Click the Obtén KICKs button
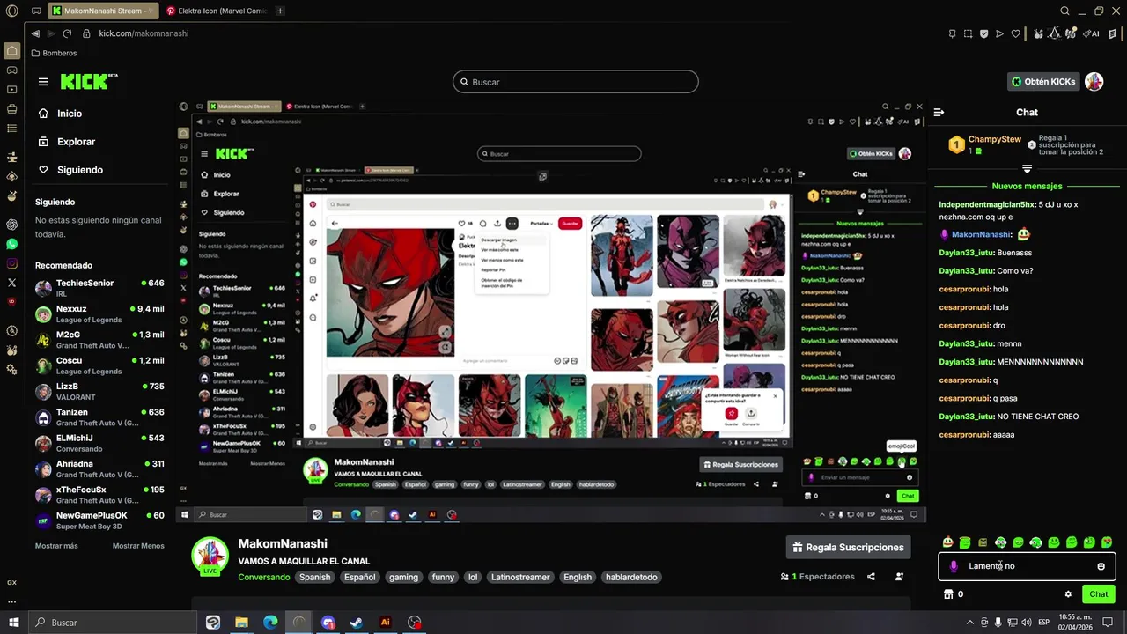 tap(1043, 81)
